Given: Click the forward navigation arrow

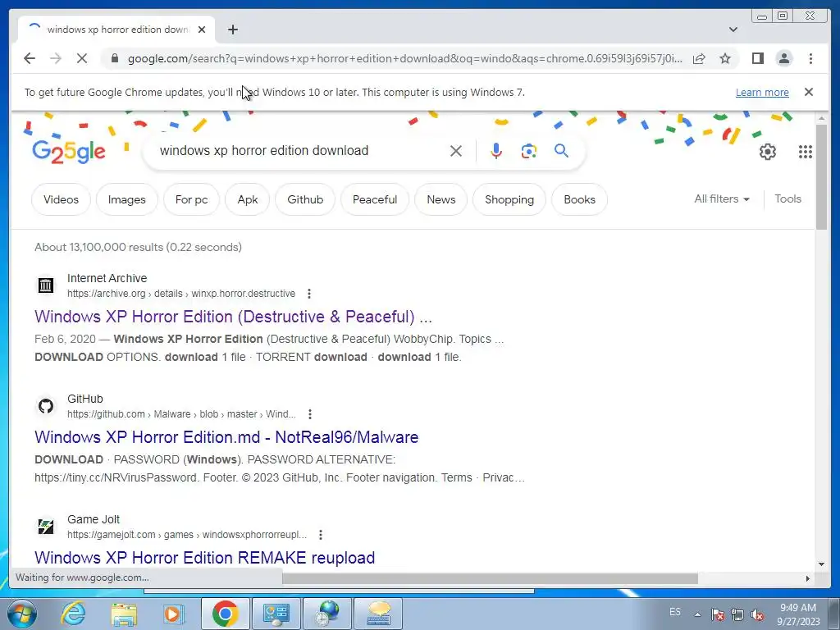Looking at the screenshot, I should [56, 58].
